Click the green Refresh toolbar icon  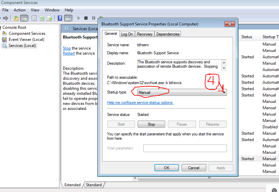[42, 18]
